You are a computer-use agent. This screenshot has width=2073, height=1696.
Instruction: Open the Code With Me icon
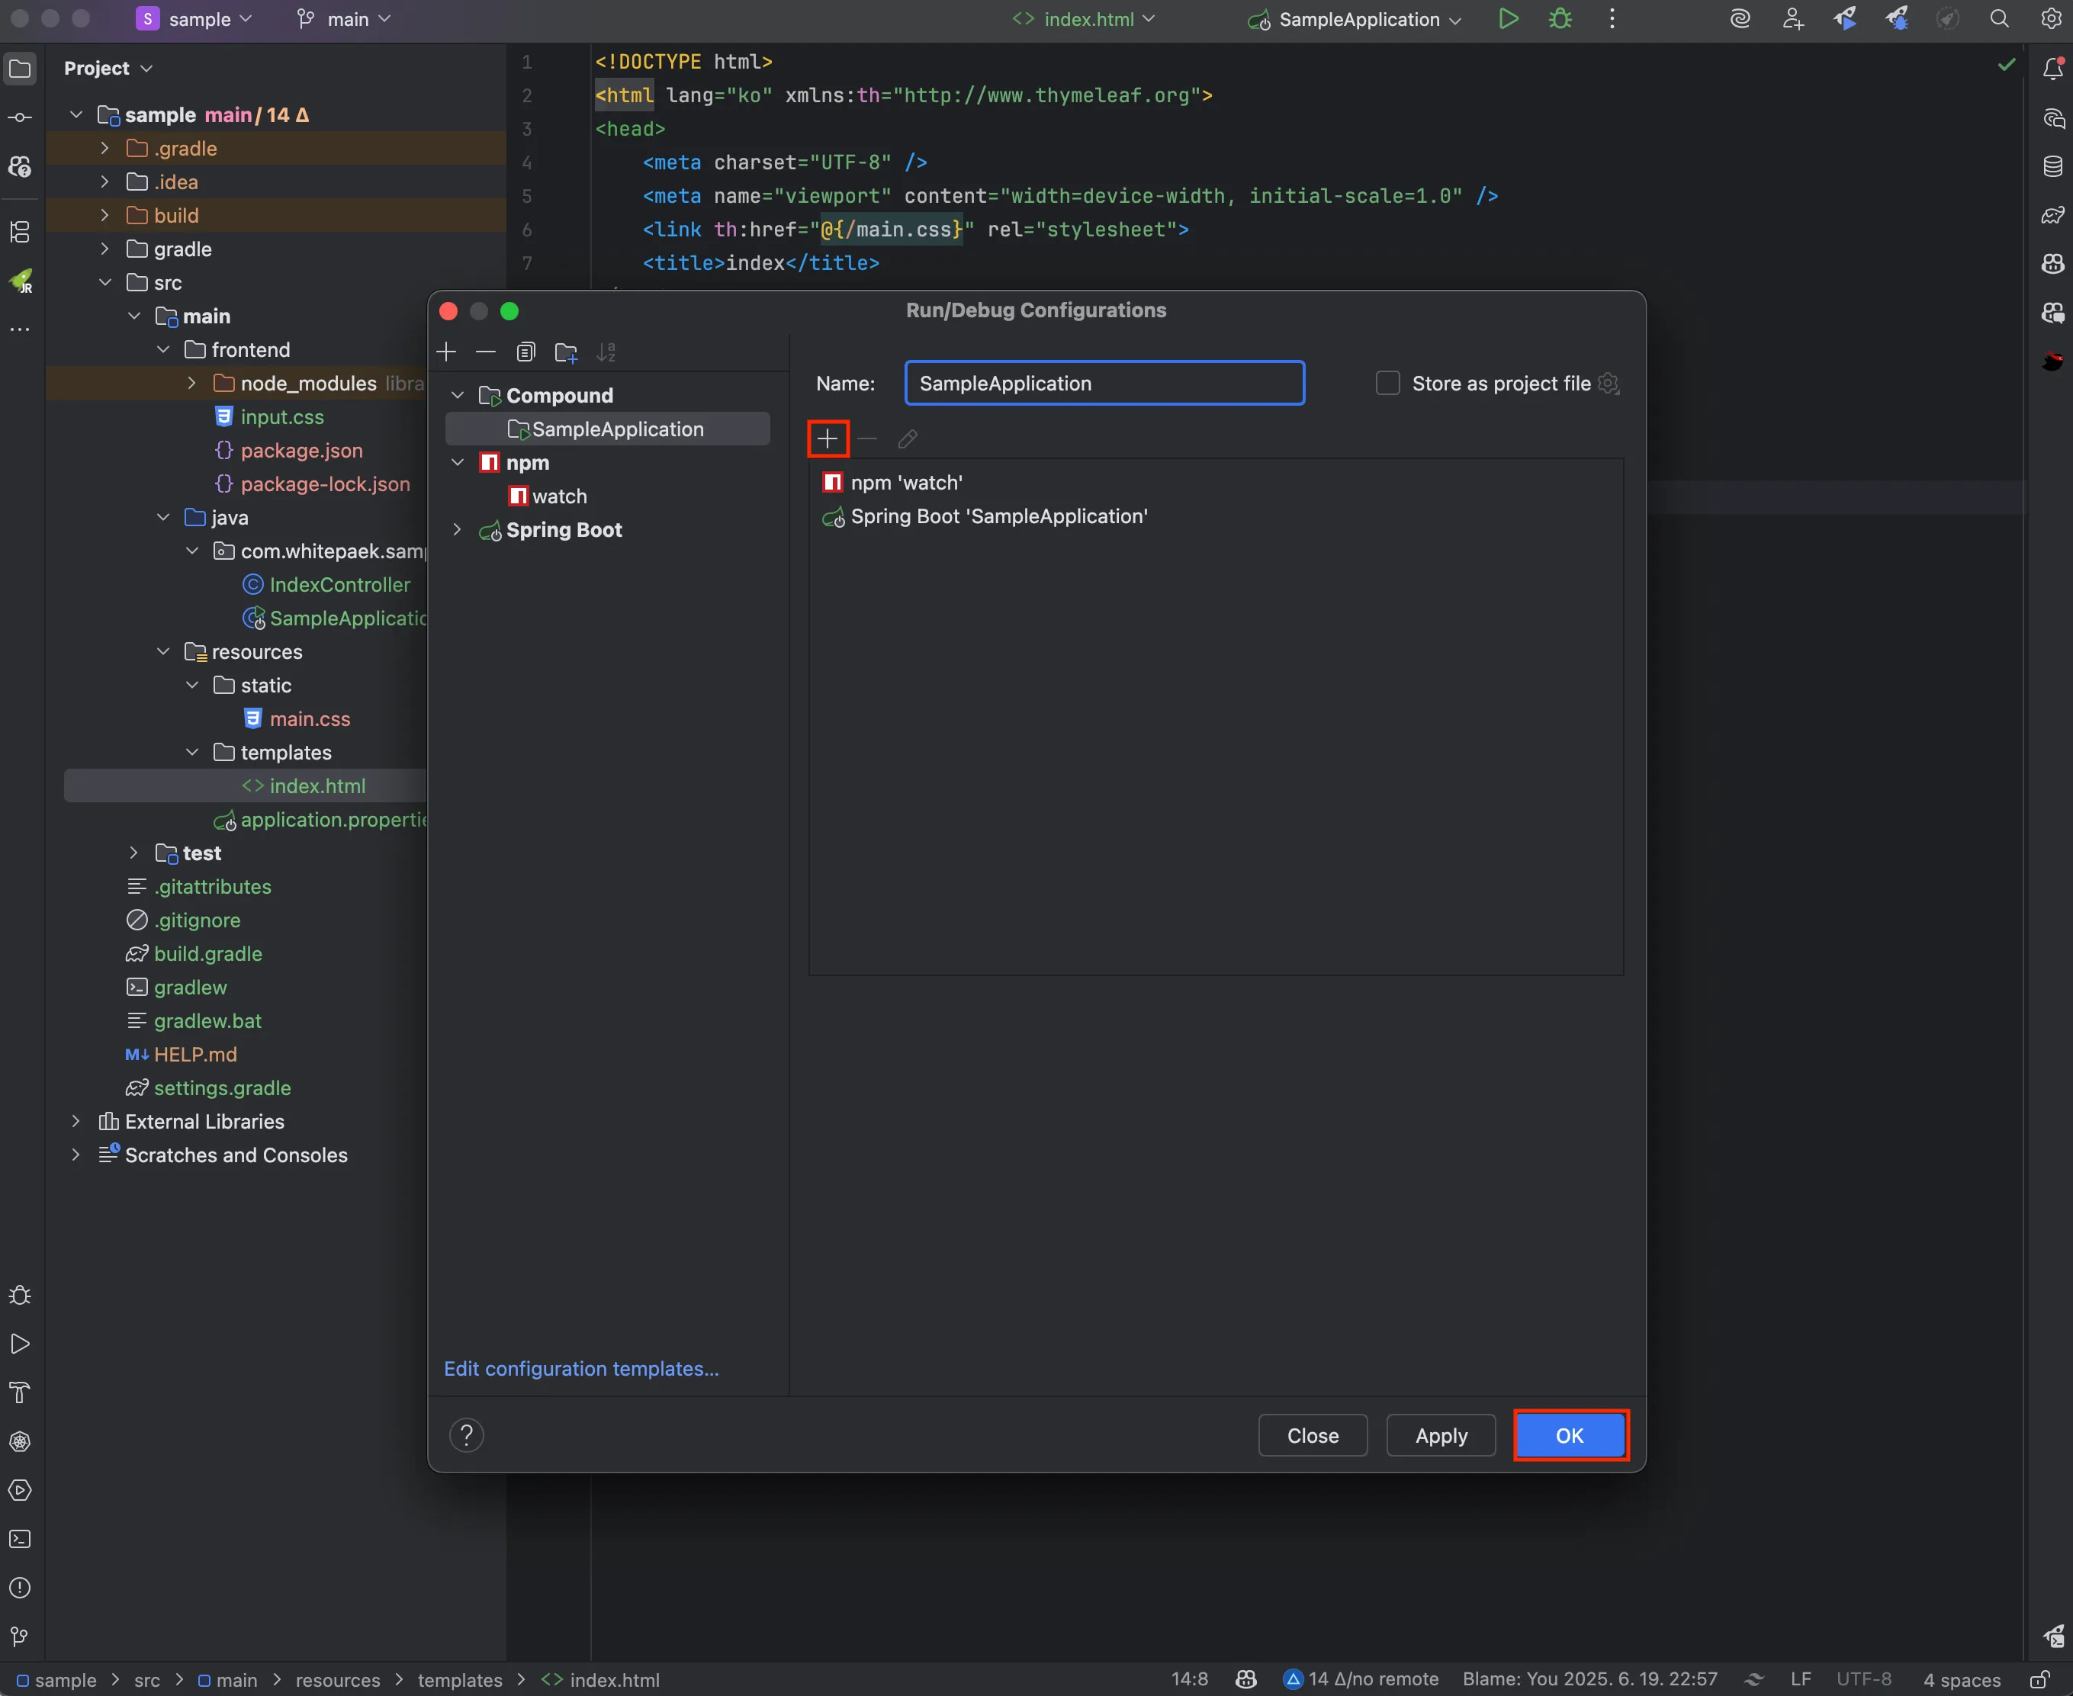click(1792, 18)
